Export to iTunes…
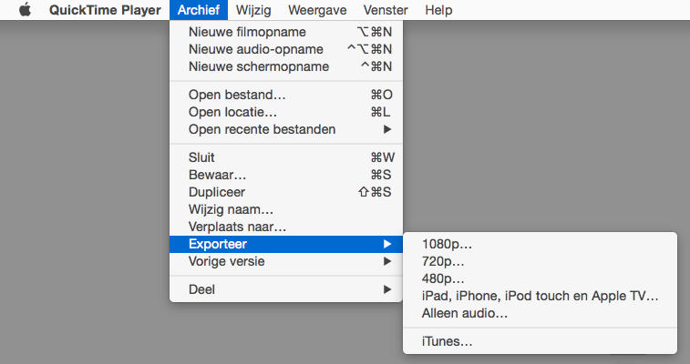 pyautogui.click(x=540, y=341)
